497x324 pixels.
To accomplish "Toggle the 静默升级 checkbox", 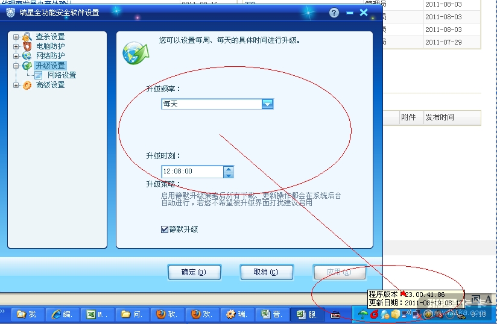I will (x=165, y=229).
